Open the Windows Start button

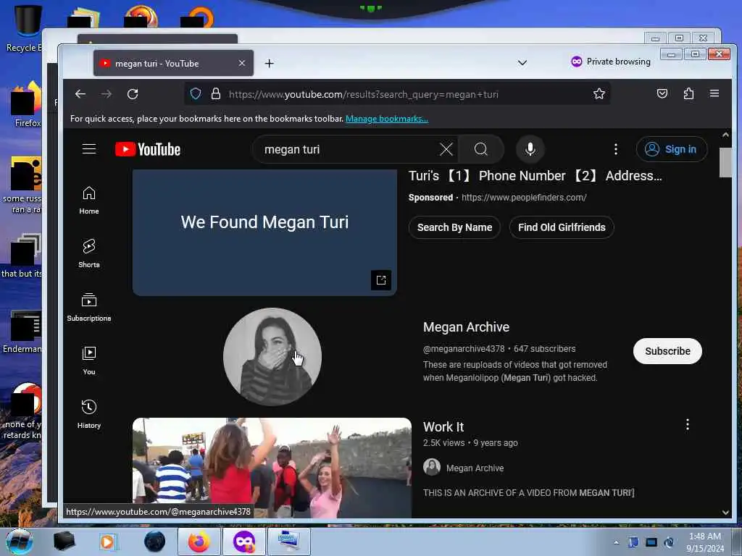tap(19, 542)
